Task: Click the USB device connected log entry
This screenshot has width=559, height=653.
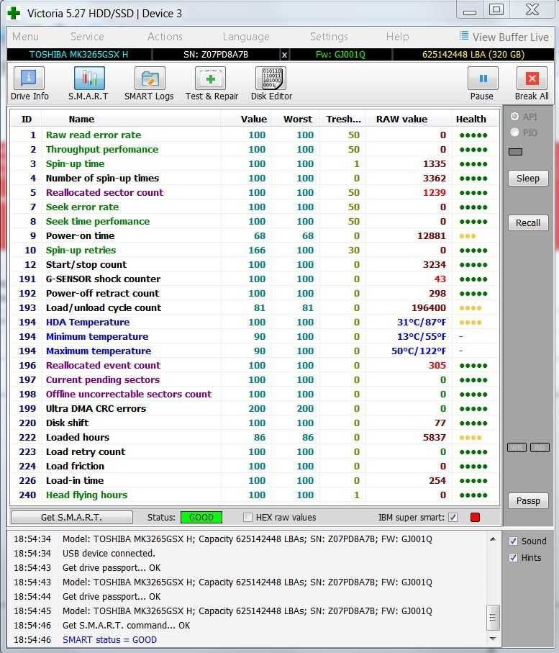Action: pyautogui.click(x=109, y=554)
